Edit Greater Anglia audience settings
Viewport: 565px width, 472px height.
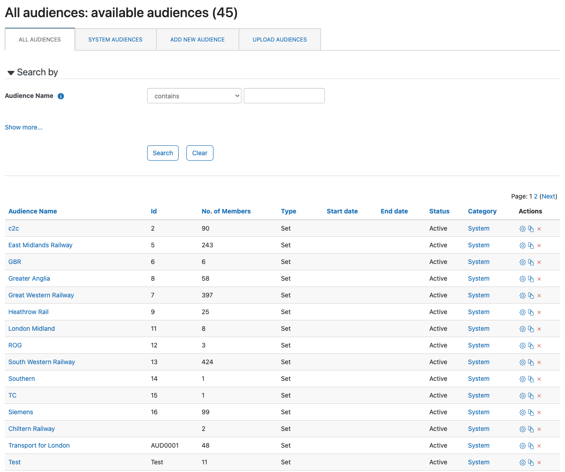click(523, 279)
